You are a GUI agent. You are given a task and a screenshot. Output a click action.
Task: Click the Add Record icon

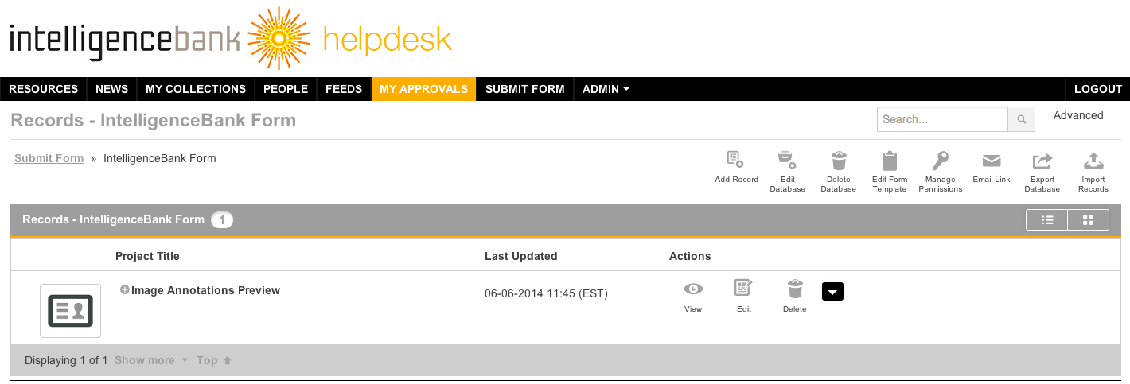[736, 161]
